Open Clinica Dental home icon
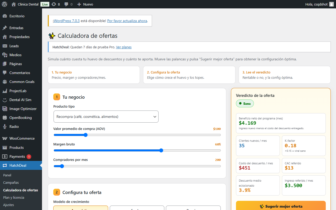Viewport: 336px width, 210px height. 14,4
